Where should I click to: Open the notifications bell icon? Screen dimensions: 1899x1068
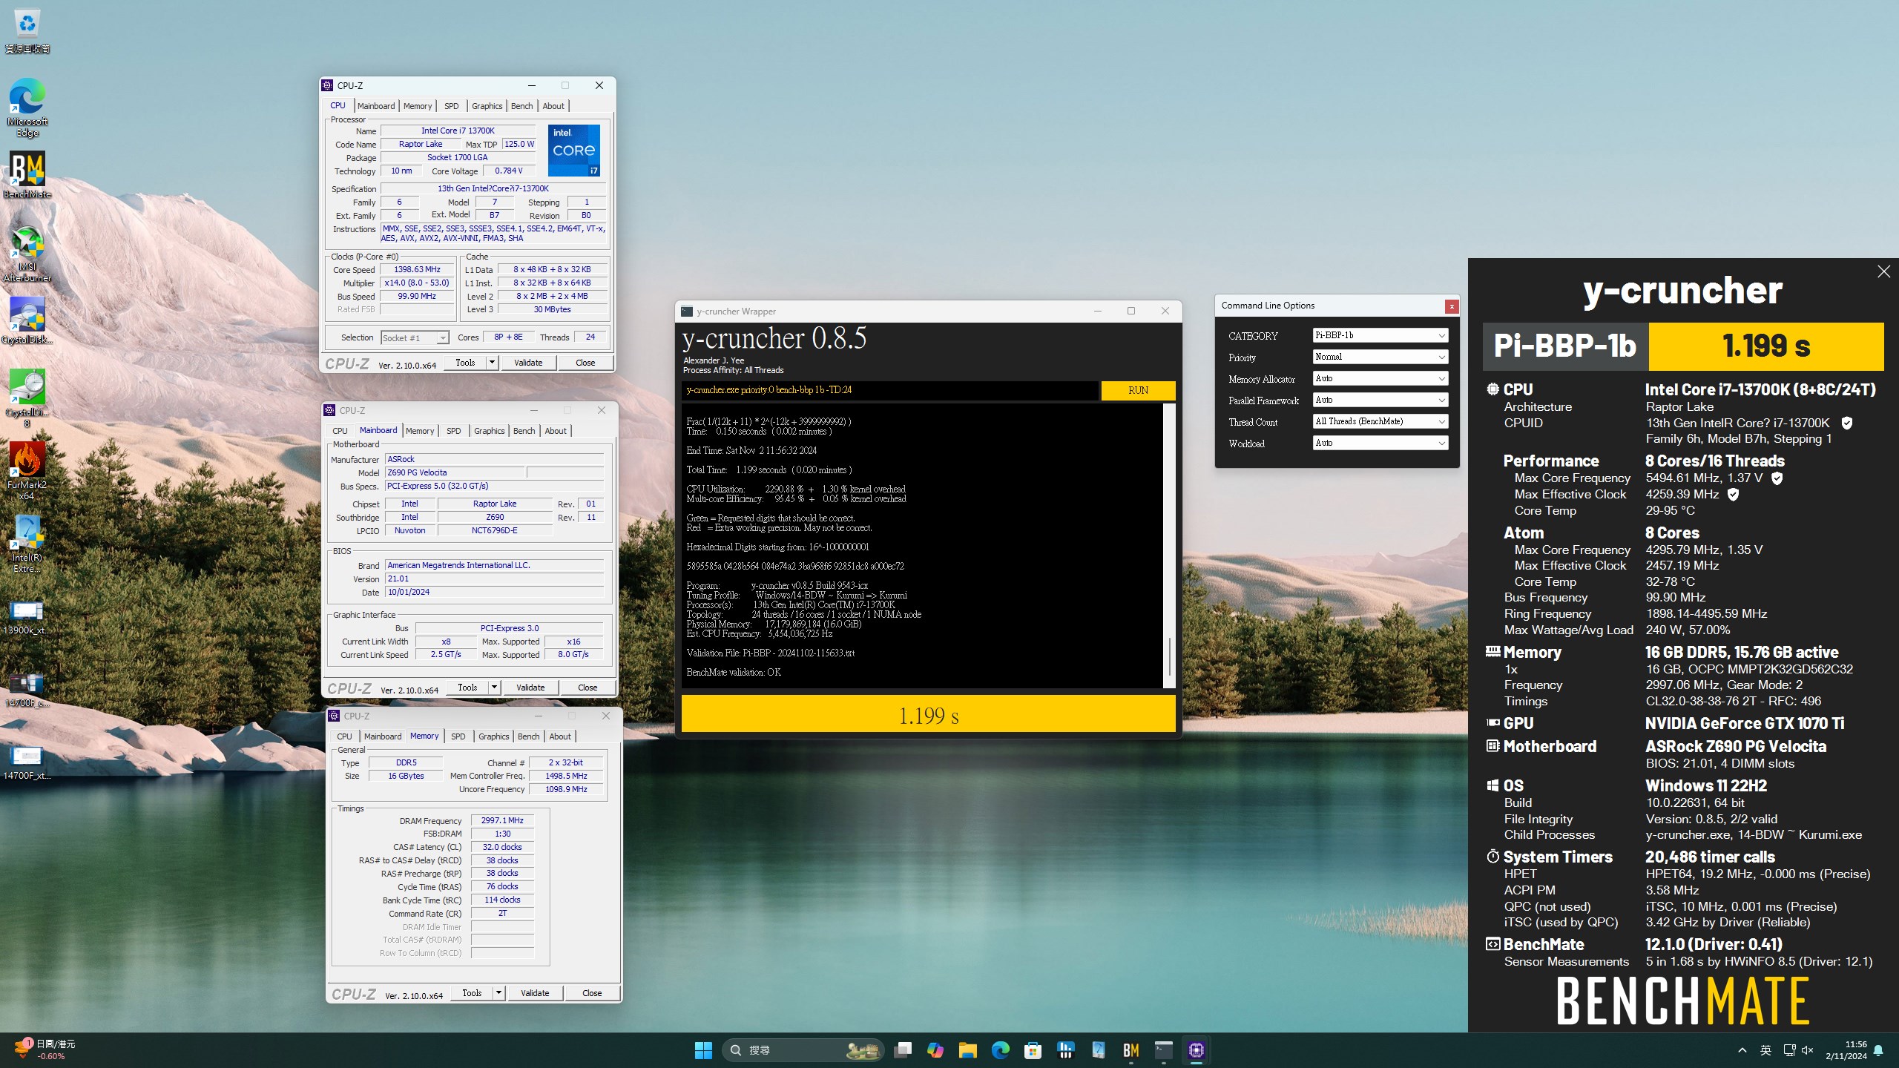[1878, 1050]
